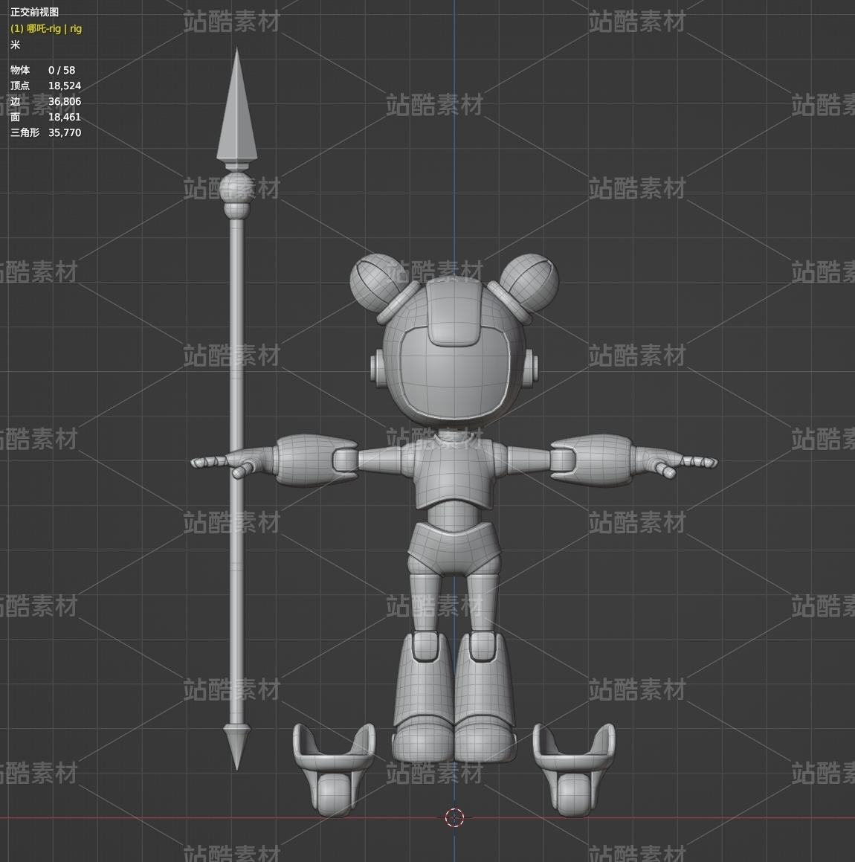The height and width of the screenshot is (862, 855).
Task: Click the 物体 0 / 58 statistic
Action: coord(43,70)
